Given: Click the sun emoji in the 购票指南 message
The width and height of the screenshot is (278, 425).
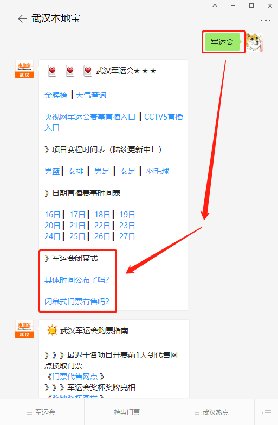Looking at the screenshot, I should click(x=52, y=330).
